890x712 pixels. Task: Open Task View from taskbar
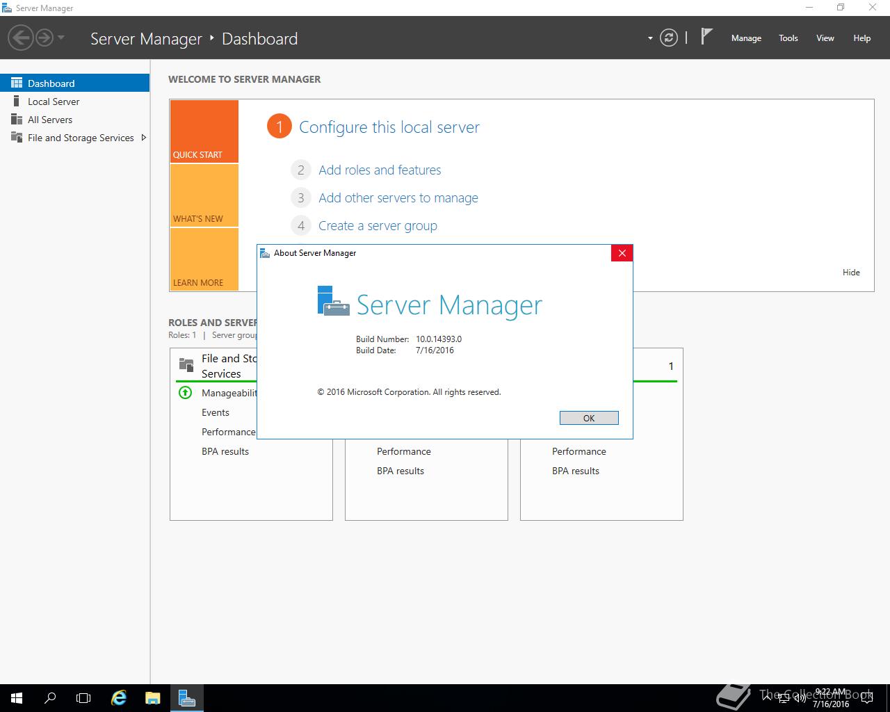(x=83, y=698)
